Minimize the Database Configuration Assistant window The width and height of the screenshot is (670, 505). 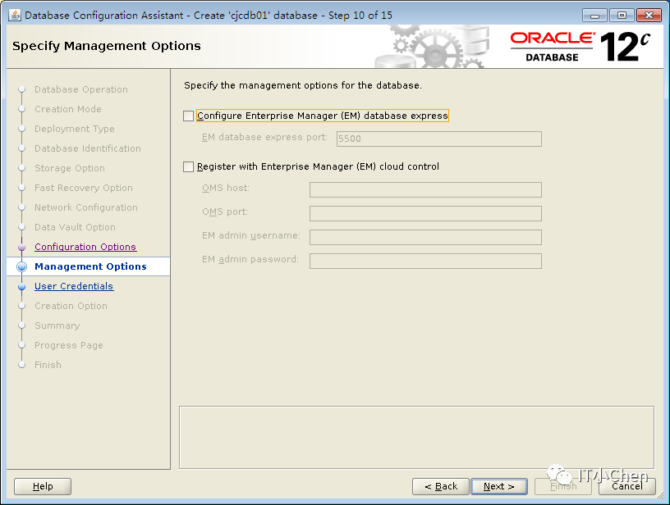[594, 16]
